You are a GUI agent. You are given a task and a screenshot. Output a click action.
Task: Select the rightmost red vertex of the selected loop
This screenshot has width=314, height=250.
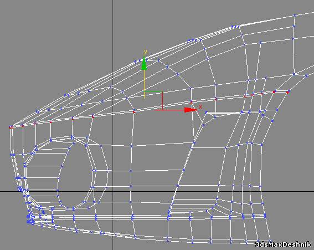288,92
